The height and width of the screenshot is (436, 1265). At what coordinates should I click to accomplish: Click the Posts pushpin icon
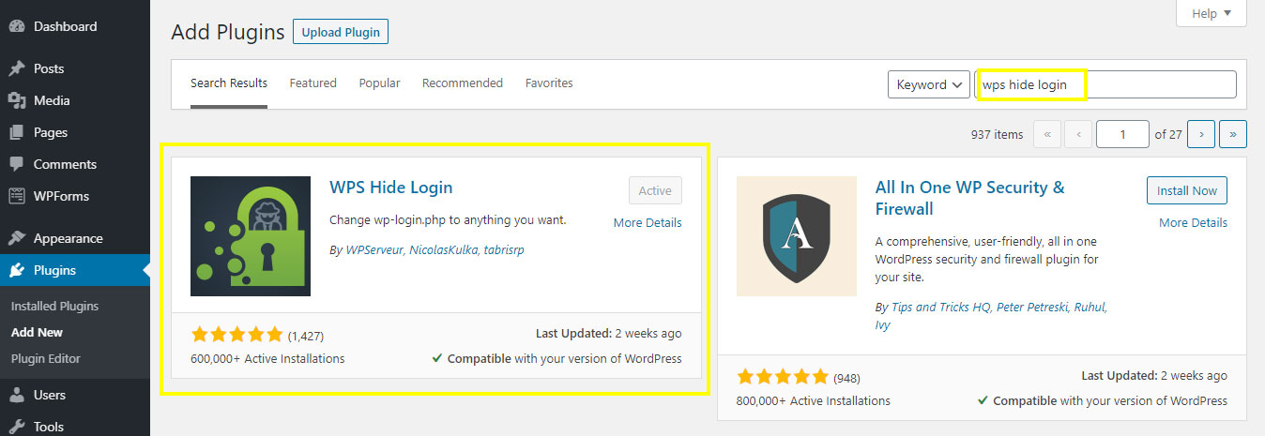coord(16,68)
